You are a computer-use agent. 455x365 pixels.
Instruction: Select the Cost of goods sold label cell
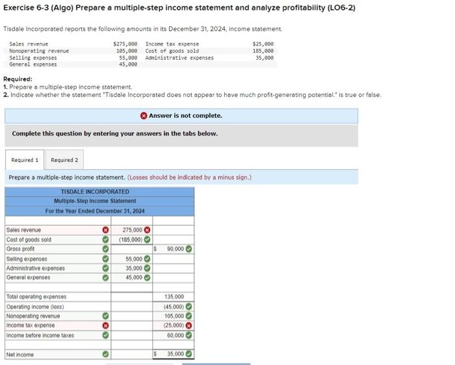(x=58, y=239)
